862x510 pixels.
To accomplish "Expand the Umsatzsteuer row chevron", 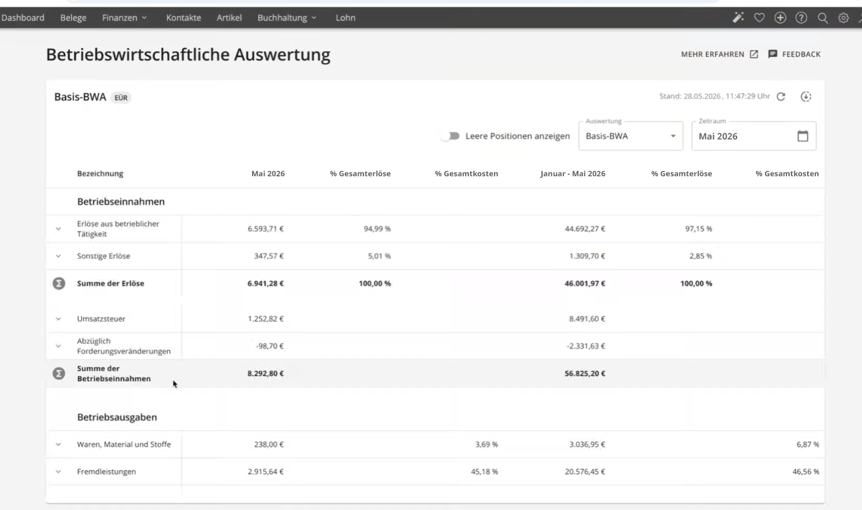I will point(59,319).
